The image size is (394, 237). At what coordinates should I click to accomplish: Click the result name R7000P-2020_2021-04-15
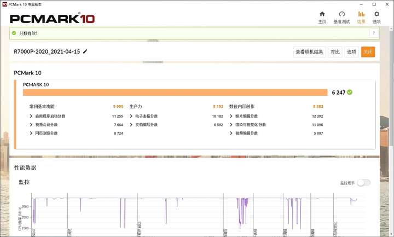point(47,51)
